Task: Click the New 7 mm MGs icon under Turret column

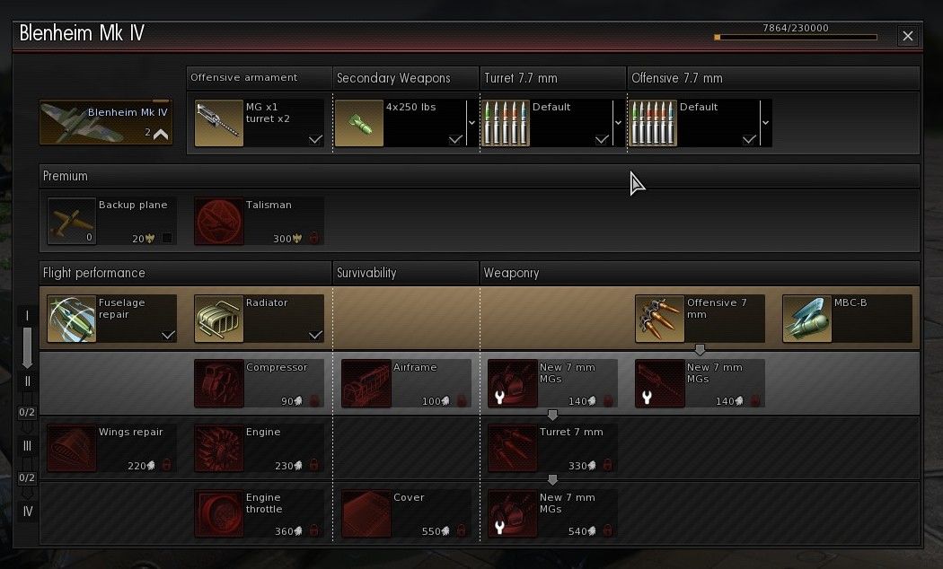Action: point(513,383)
